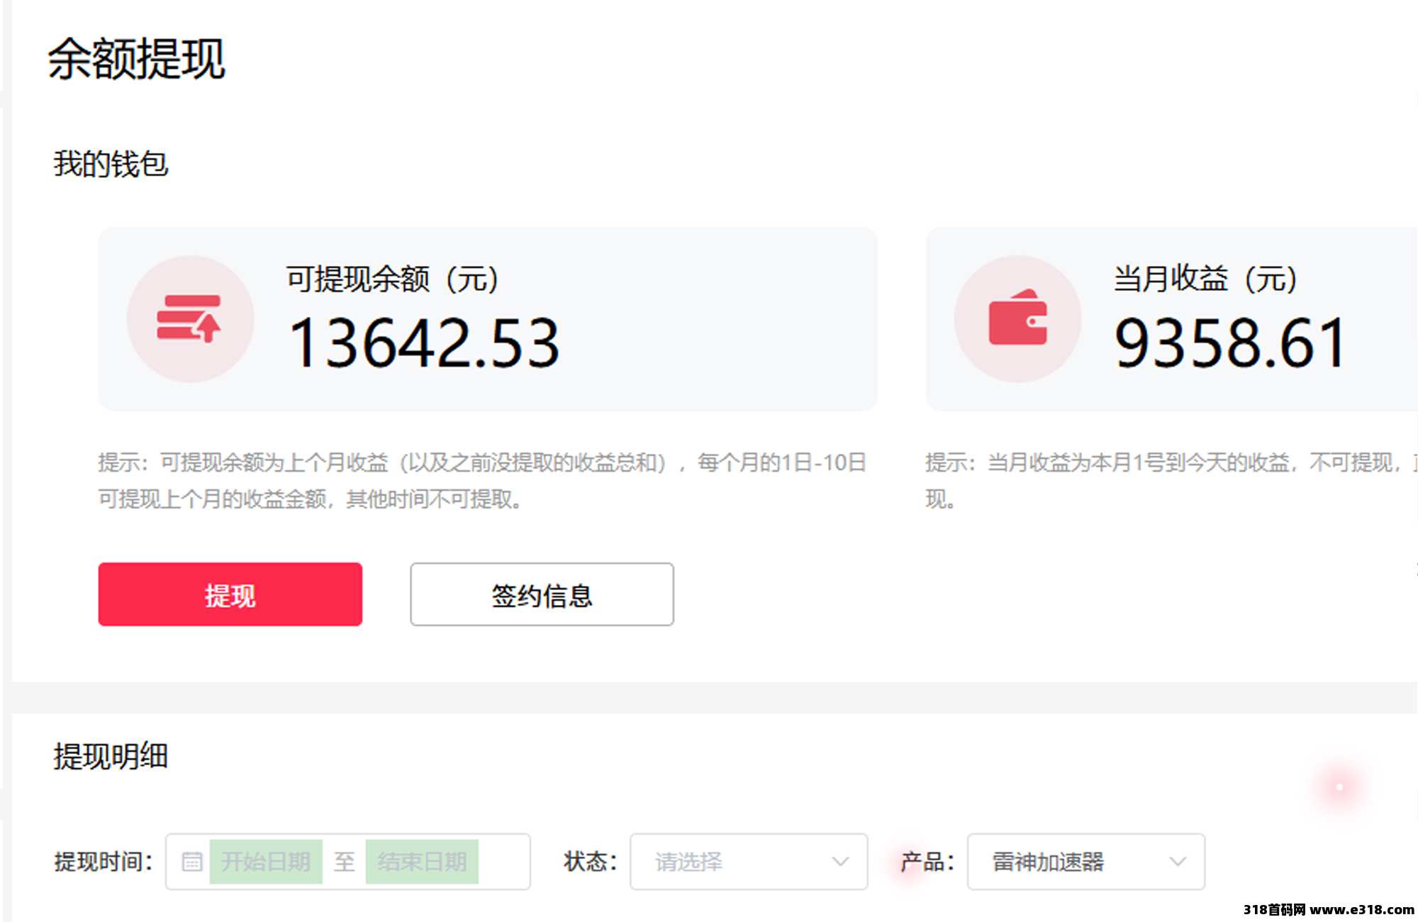
Task: Click the 产品 filter label
Action: point(927,862)
